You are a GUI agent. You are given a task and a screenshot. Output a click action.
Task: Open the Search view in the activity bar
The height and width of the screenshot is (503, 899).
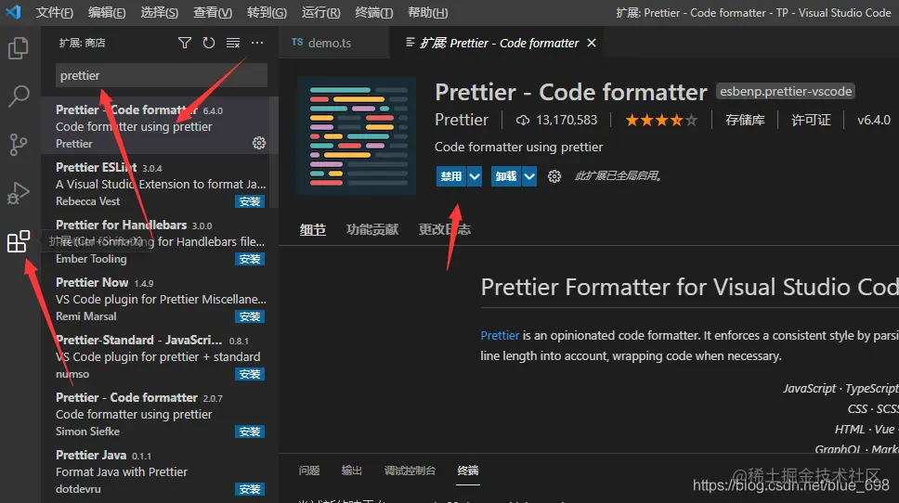19,97
